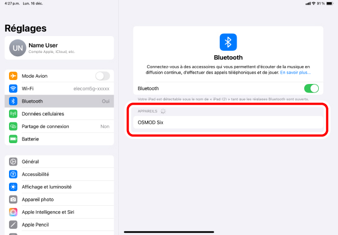Select the Bluetooth row in the sidebar
Image resolution: width=338 pixels, height=235 pixels.
[x=59, y=101]
